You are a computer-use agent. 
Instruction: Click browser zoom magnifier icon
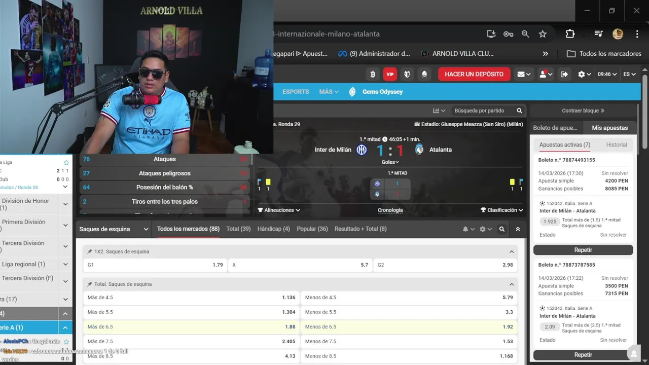pyautogui.click(x=525, y=34)
